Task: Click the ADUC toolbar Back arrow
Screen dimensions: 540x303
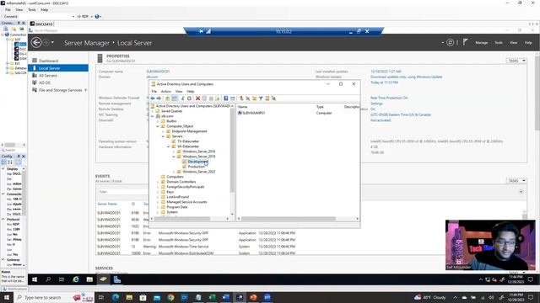Action: tap(153, 98)
